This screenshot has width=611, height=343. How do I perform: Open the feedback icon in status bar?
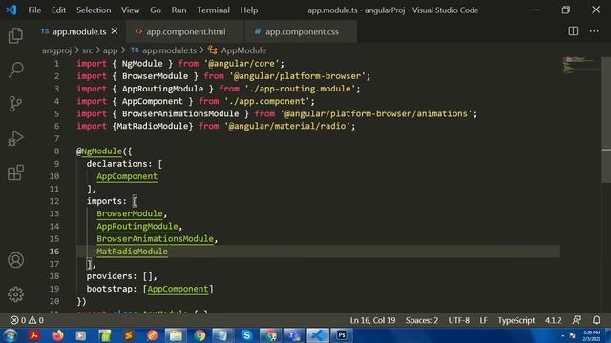[577, 320]
